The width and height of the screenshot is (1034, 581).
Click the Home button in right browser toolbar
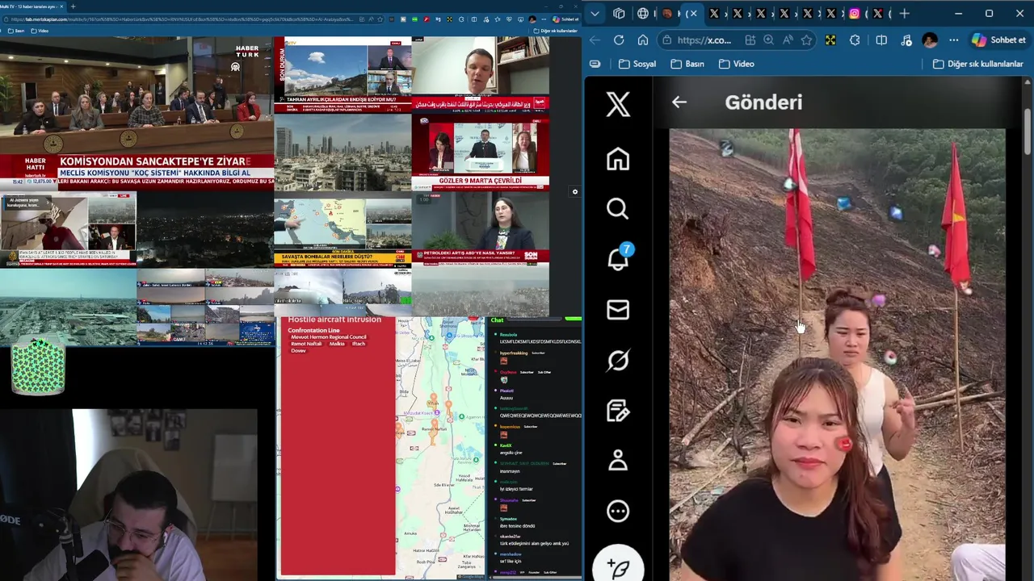(643, 40)
